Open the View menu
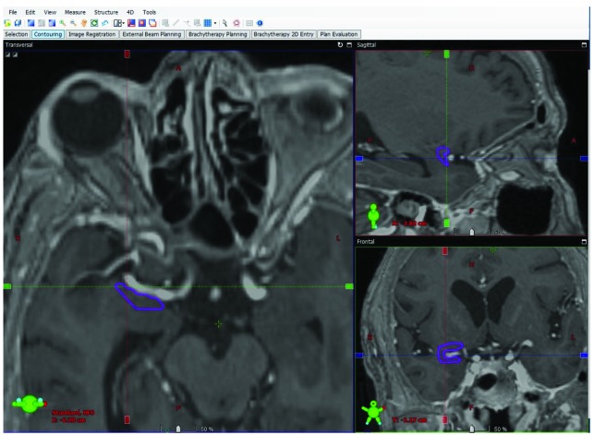 [x=50, y=12]
